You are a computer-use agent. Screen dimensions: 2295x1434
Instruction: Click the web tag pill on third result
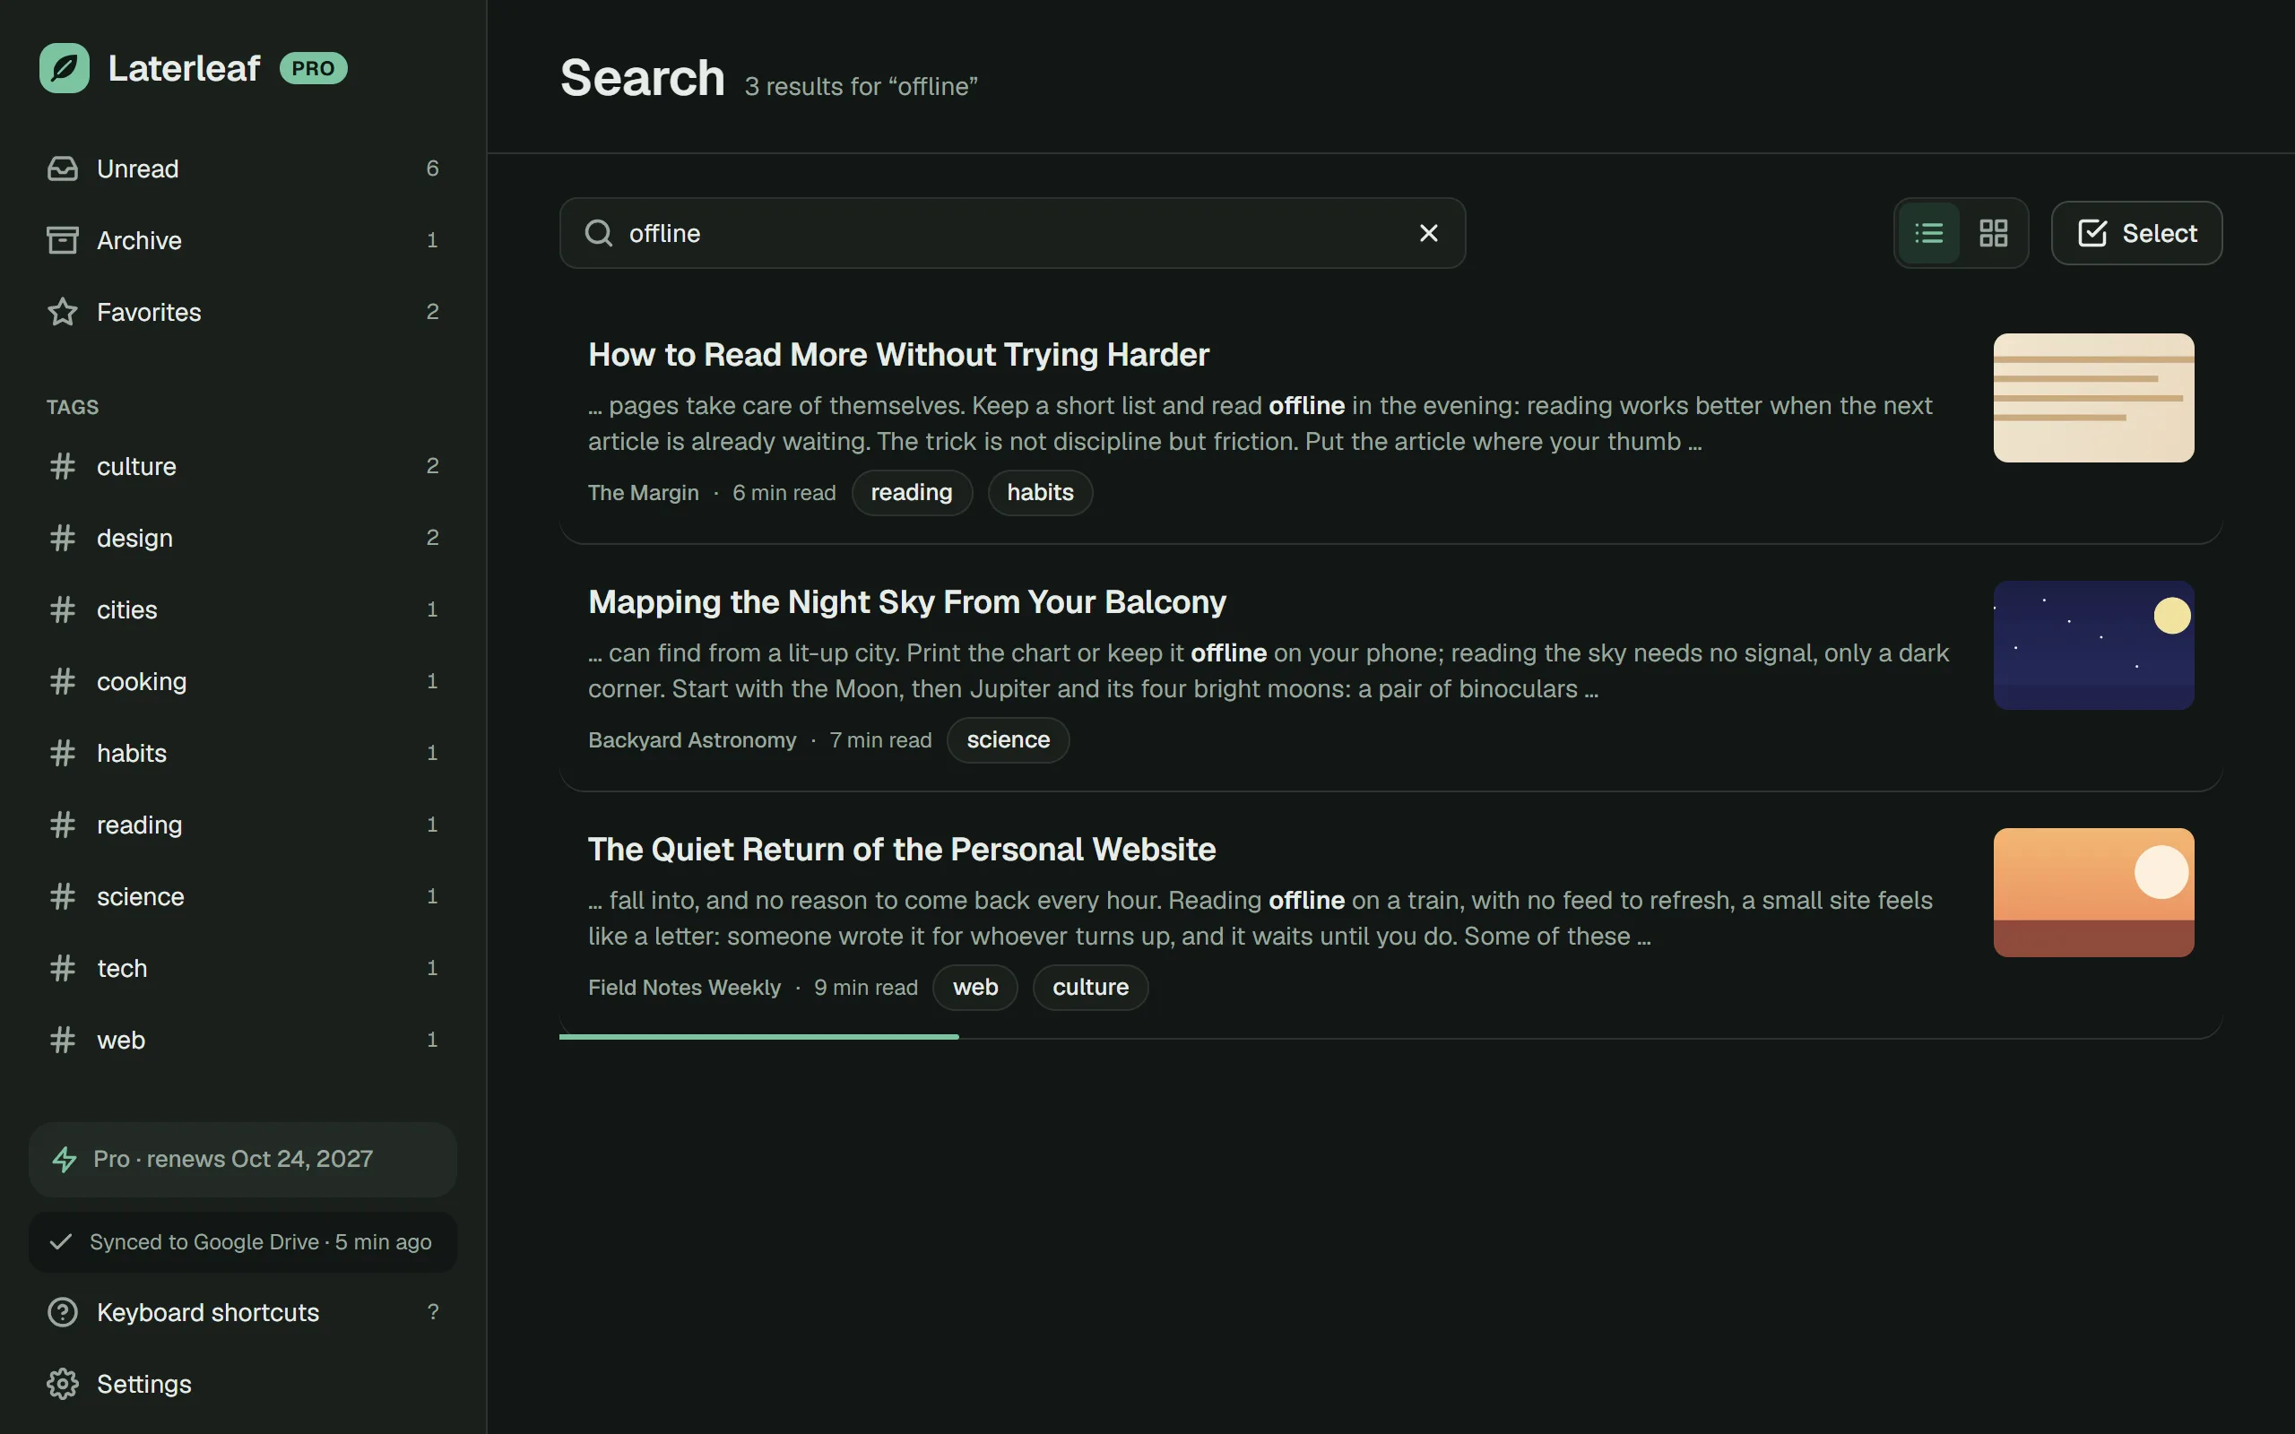click(974, 988)
